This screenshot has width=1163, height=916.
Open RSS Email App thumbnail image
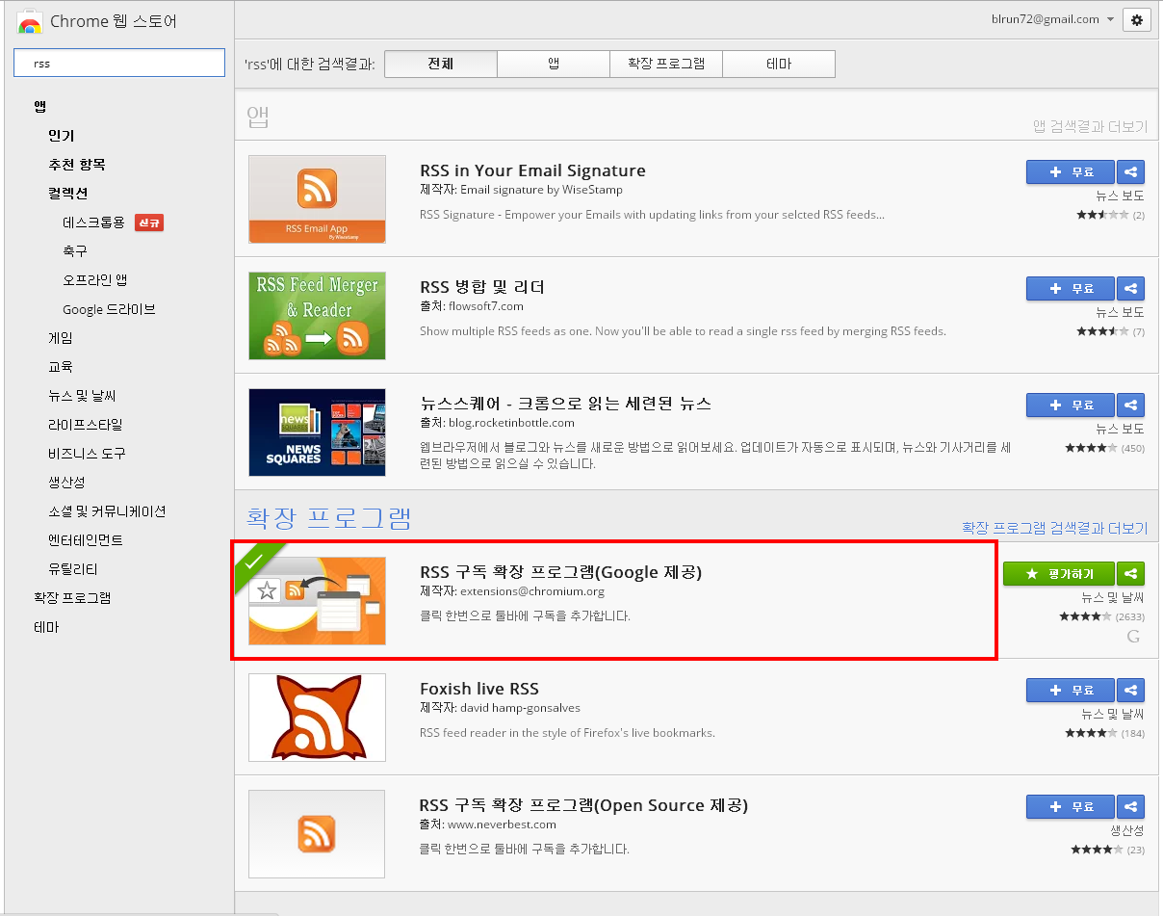317,199
